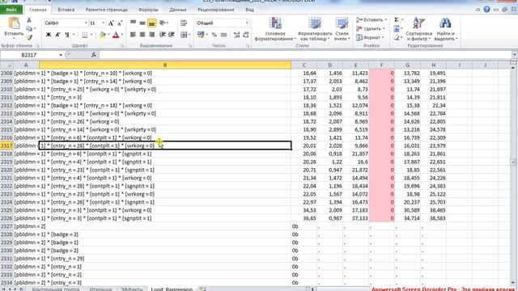Open Calibri font name dropdown
This screenshot has height=291, width=518.
pyautogui.click(x=86, y=23)
